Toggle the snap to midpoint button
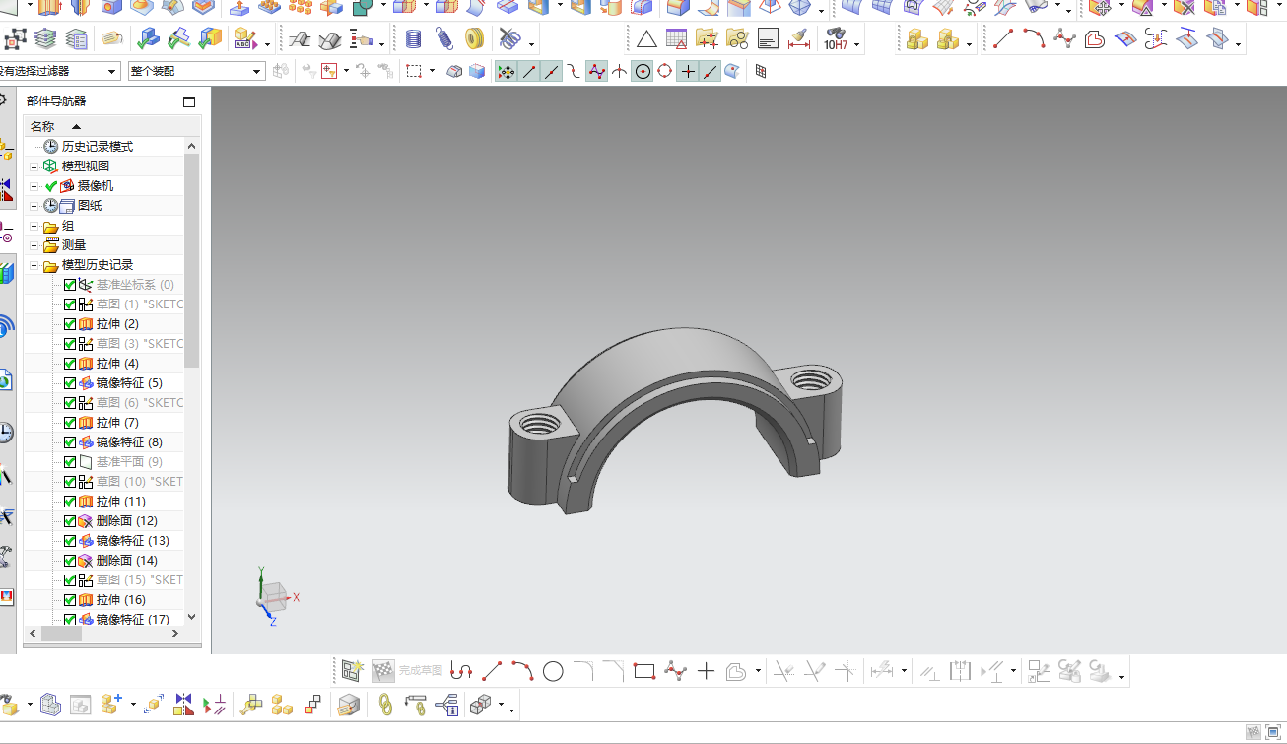Viewport: 1287px width, 744px height. [552, 72]
